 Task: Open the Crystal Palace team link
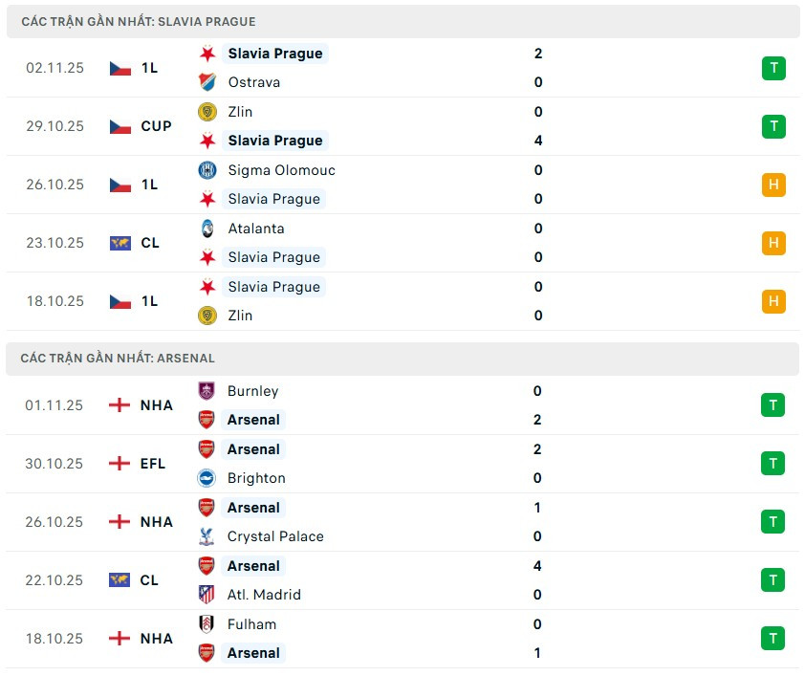(x=275, y=536)
